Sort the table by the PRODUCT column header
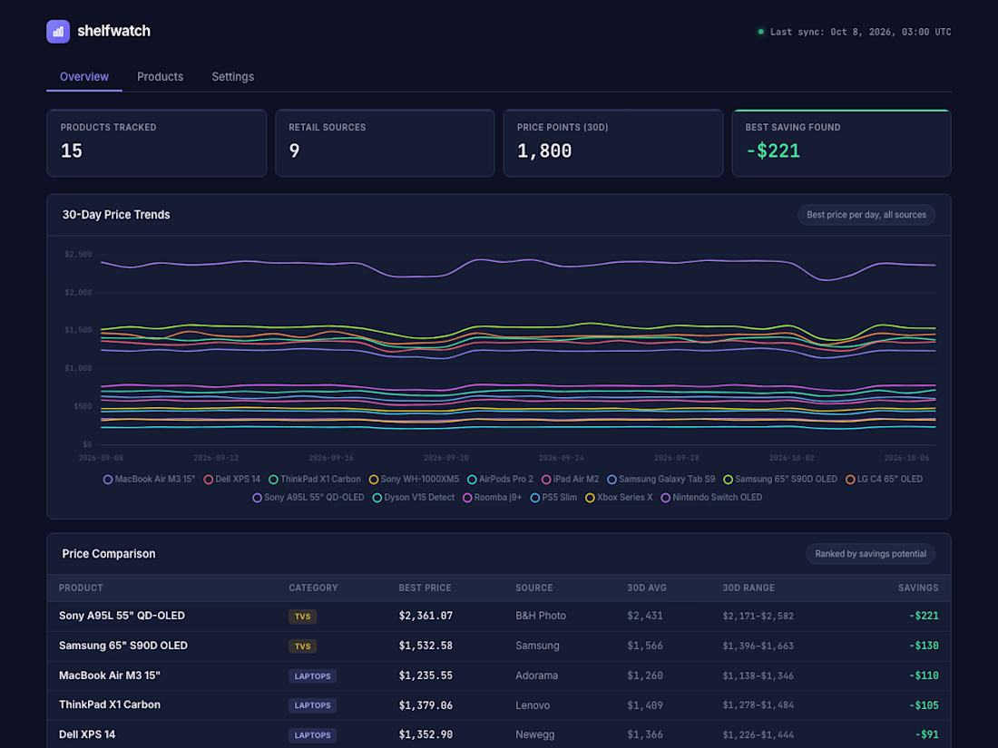998x748 pixels. click(81, 588)
